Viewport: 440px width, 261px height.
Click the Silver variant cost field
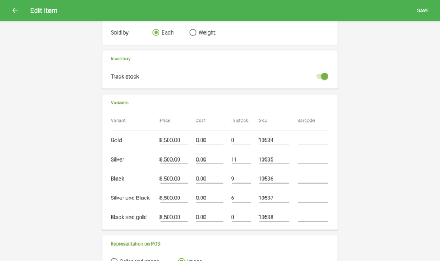click(209, 159)
